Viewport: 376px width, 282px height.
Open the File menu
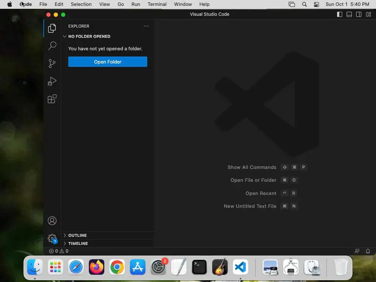(x=43, y=4)
